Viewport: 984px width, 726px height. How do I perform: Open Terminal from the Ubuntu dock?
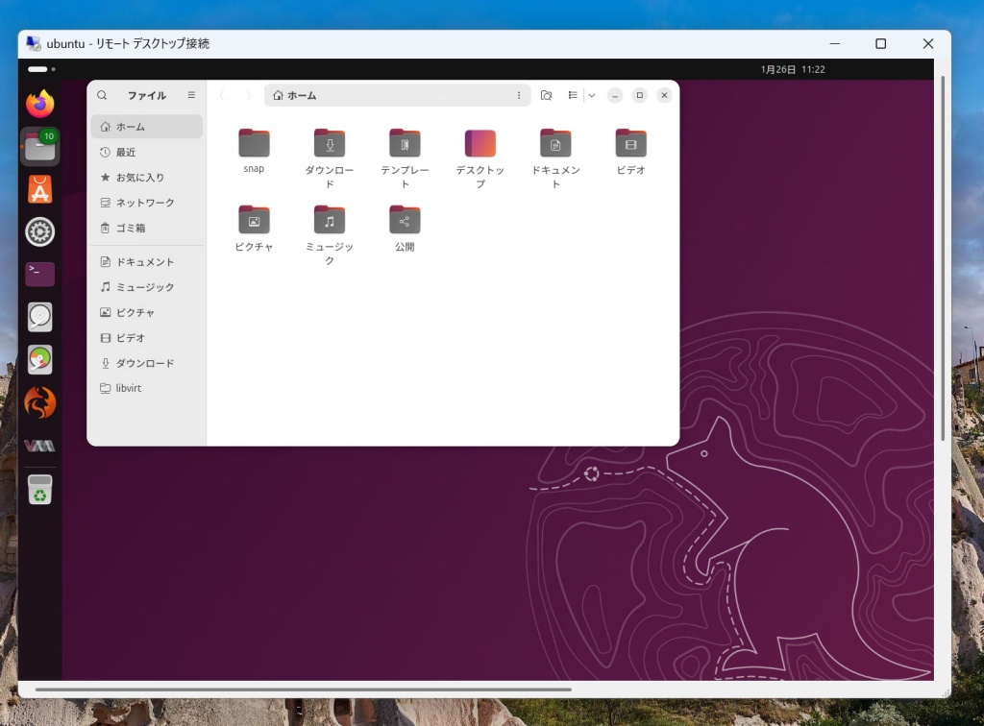pos(39,274)
